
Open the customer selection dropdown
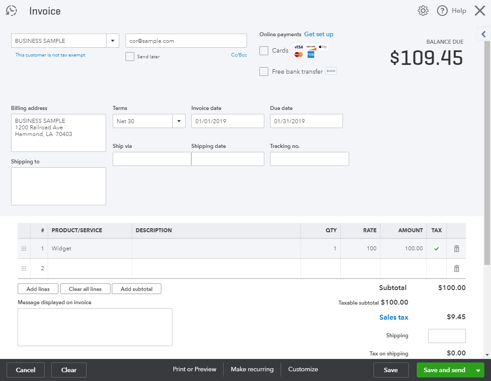[113, 40]
